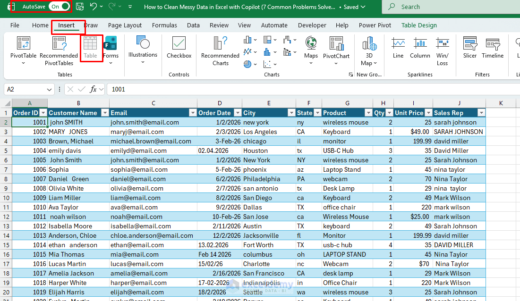Insert a Slicer filter
The width and height of the screenshot is (520, 301).
tap(469, 48)
